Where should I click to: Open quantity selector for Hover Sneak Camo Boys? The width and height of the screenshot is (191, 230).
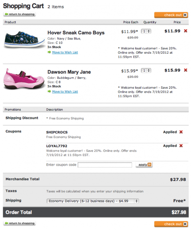pos(146,31)
